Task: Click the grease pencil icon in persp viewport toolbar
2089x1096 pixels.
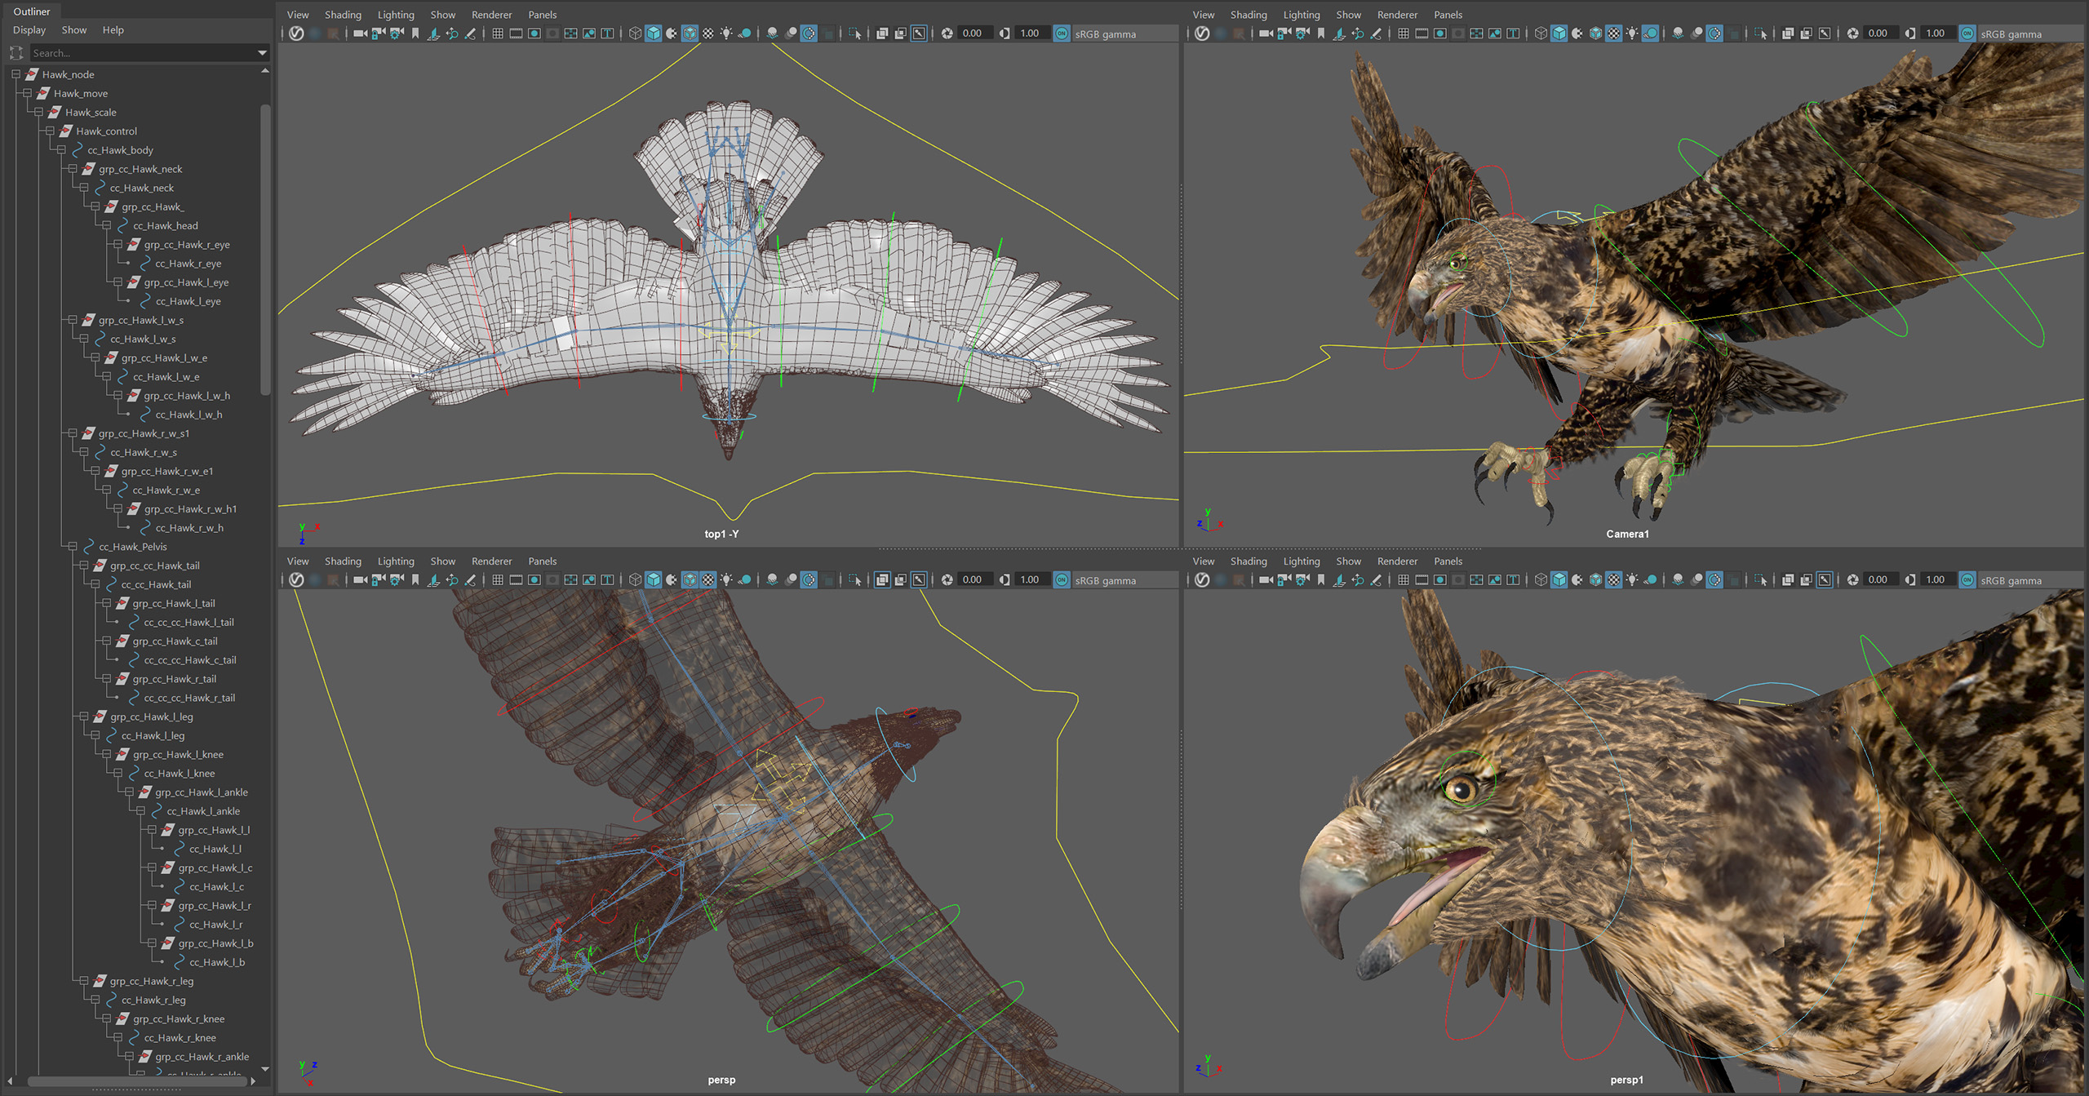Action: point(470,579)
